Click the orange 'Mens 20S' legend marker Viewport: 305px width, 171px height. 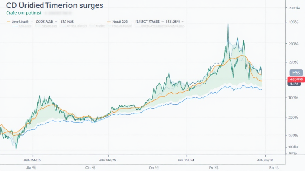pyautogui.click(x=108, y=22)
